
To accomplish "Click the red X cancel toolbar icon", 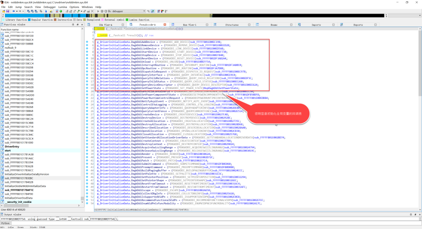I will tap(92, 11).
